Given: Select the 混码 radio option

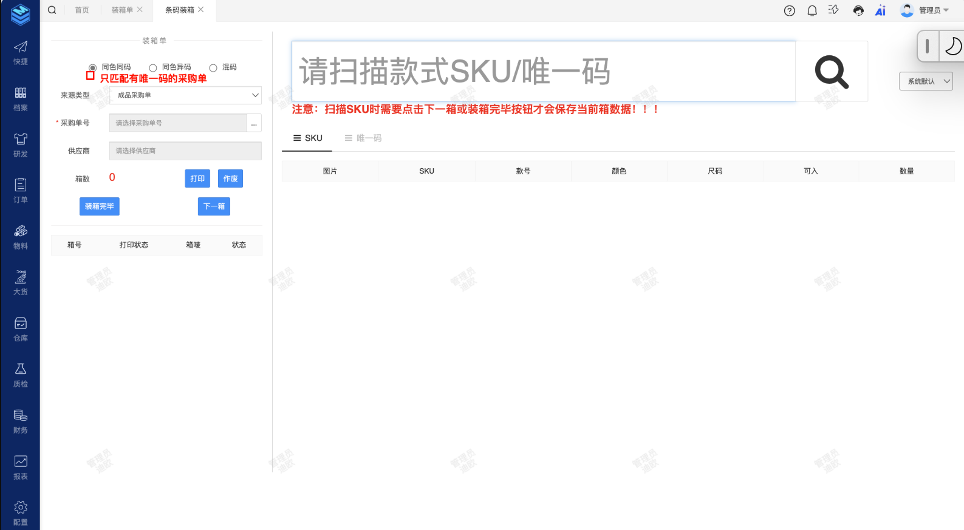Looking at the screenshot, I should (x=213, y=67).
